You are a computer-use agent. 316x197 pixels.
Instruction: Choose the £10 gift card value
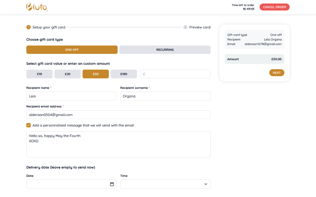pos(39,74)
